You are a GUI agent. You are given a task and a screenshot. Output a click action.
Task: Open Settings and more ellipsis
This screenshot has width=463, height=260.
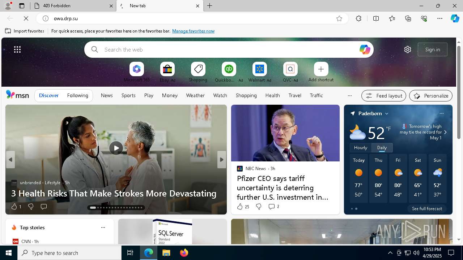[440, 18]
